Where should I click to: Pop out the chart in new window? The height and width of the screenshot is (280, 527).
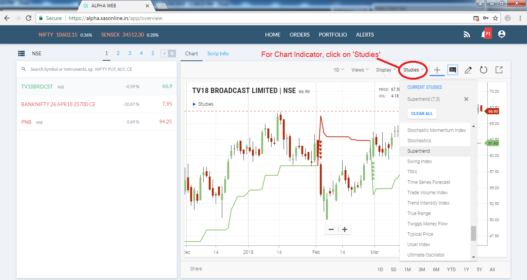(499, 70)
